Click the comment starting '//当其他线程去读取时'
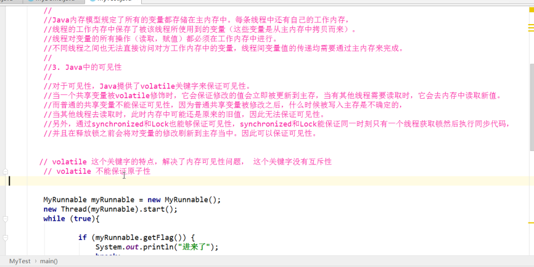The image size is (534, 267). coord(184,115)
